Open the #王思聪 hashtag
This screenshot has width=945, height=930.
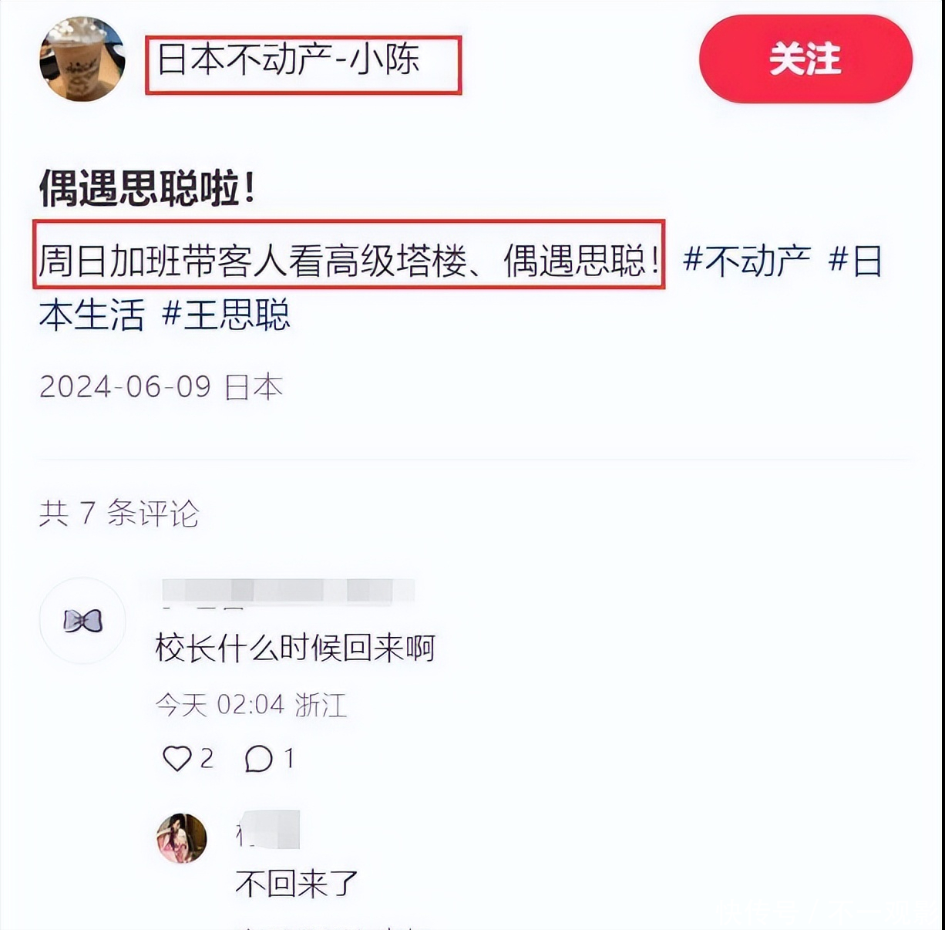(226, 315)
